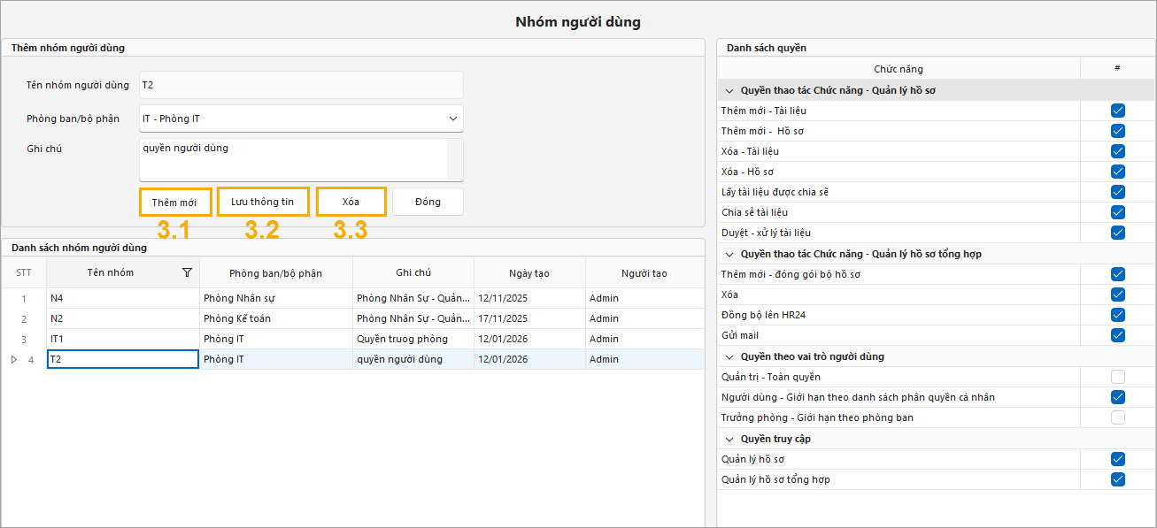Click the Xóa button in the form
The height and width of the screenshot is (528, 1157).
click(351, 202)
